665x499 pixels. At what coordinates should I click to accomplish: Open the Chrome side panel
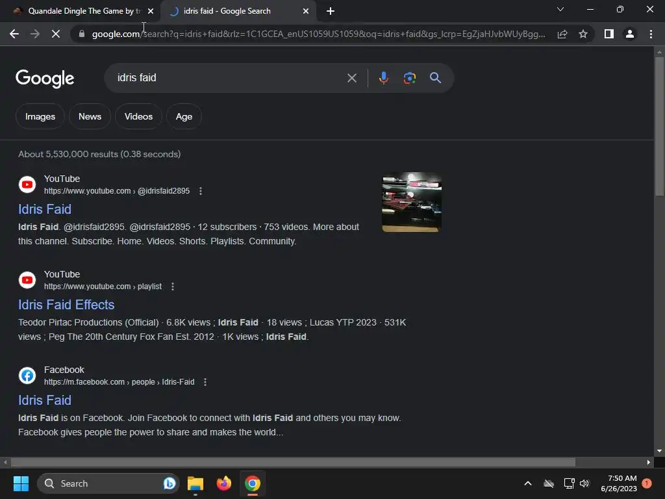[609, 34]
